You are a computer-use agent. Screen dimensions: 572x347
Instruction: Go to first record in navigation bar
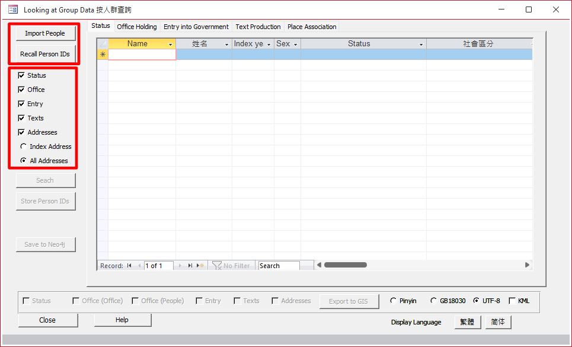pos(129,266)
